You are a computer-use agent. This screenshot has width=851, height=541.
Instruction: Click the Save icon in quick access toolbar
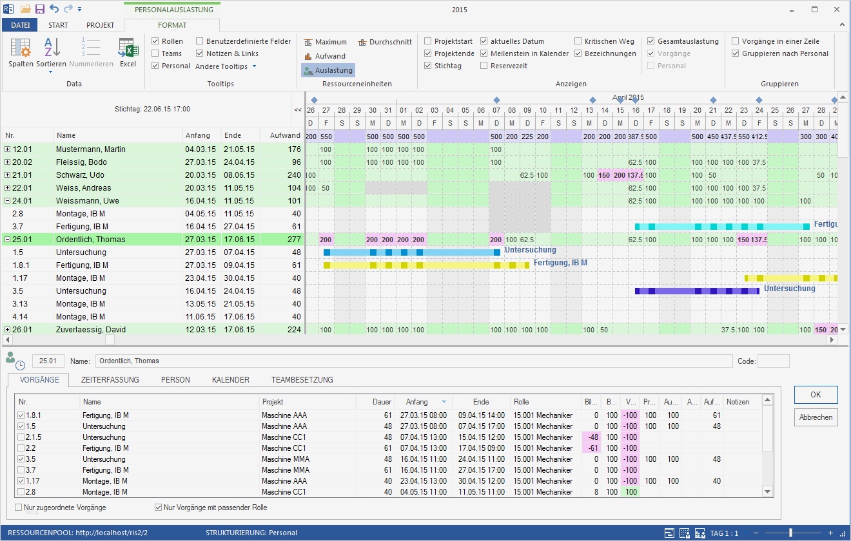click(x=40, y=9)
